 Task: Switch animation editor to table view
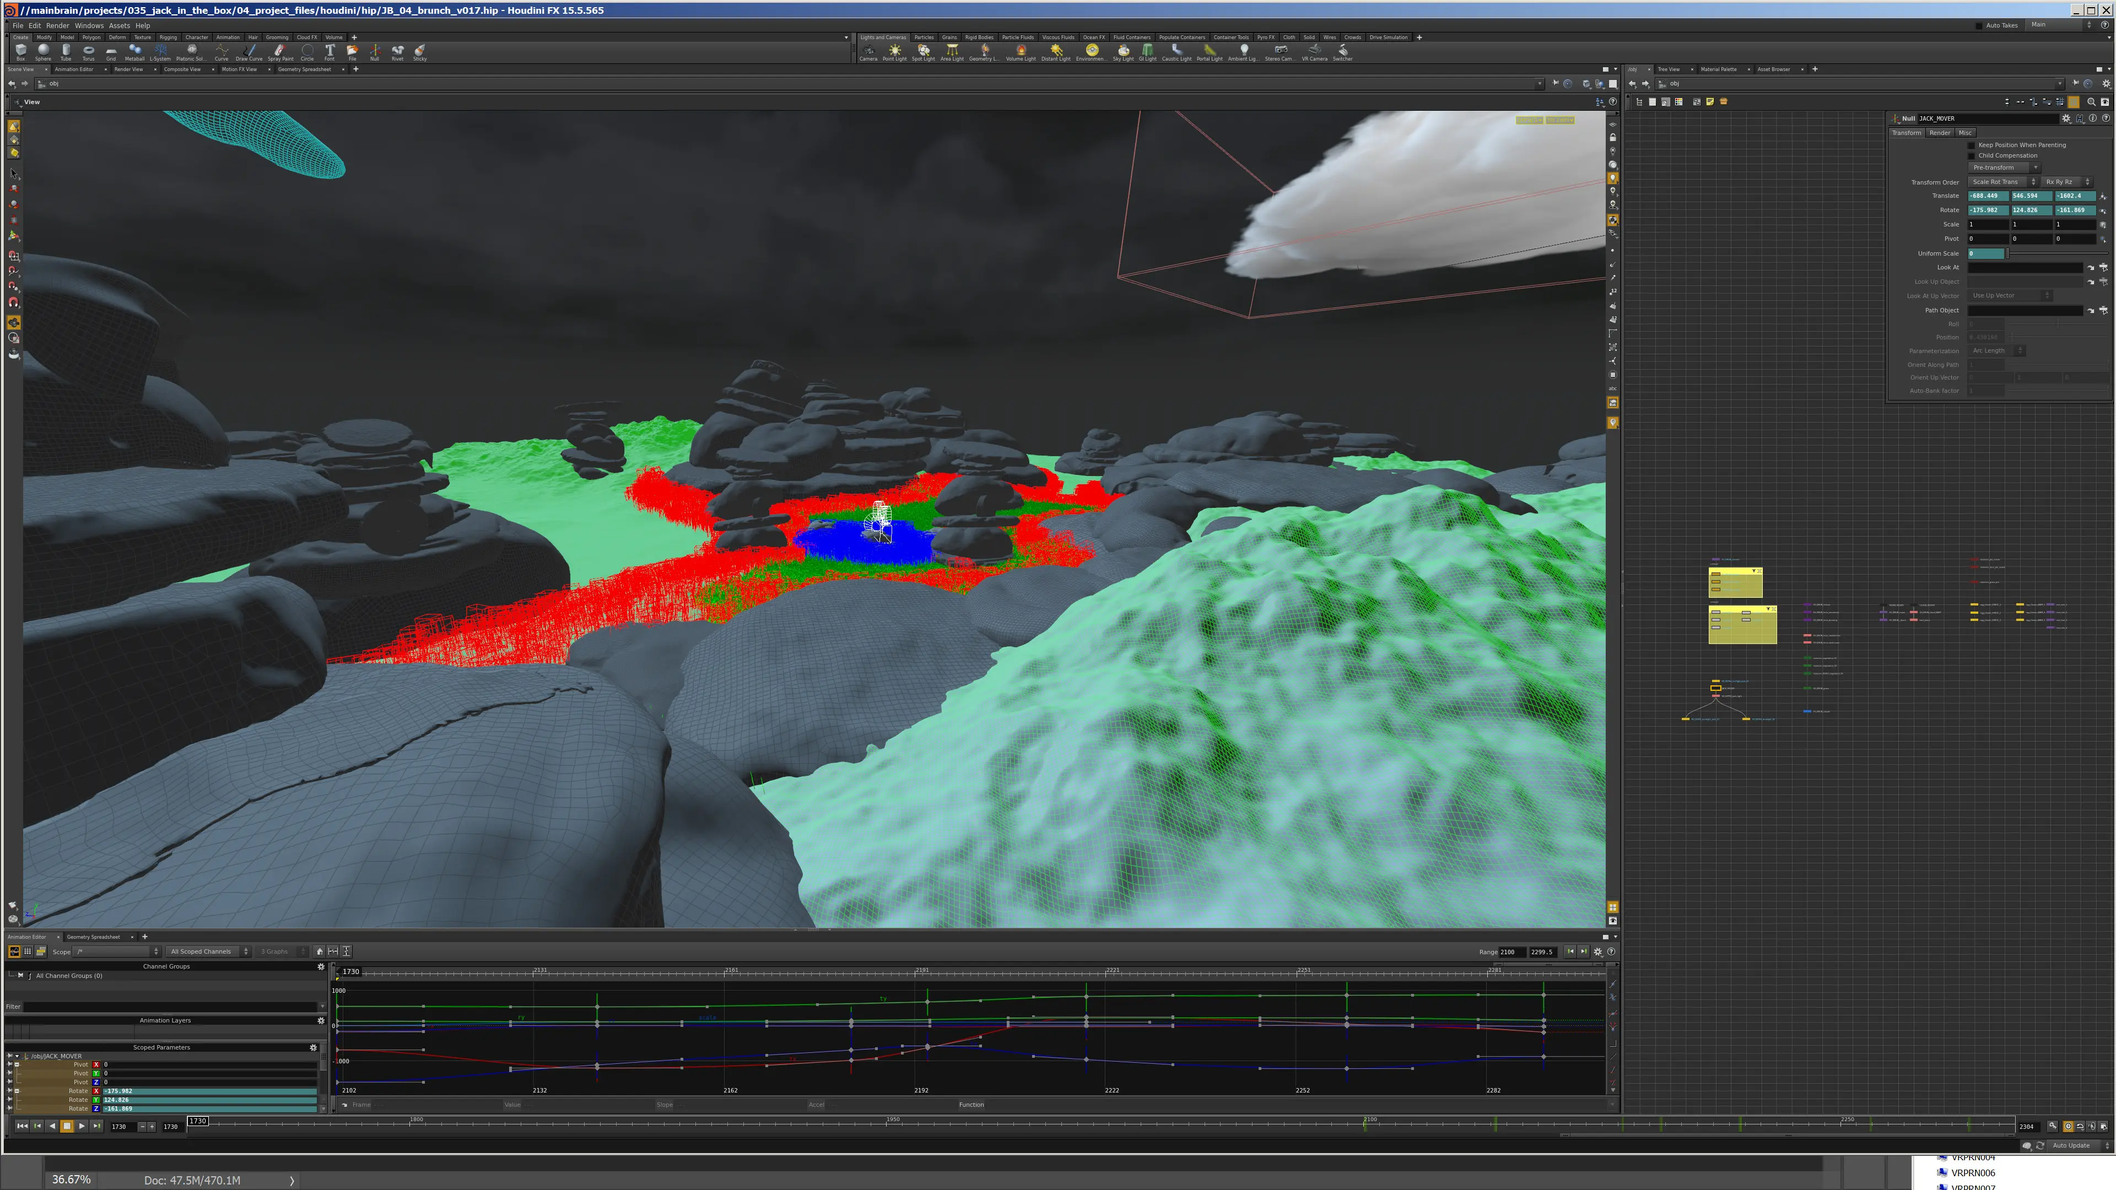[x=27, y=951]
